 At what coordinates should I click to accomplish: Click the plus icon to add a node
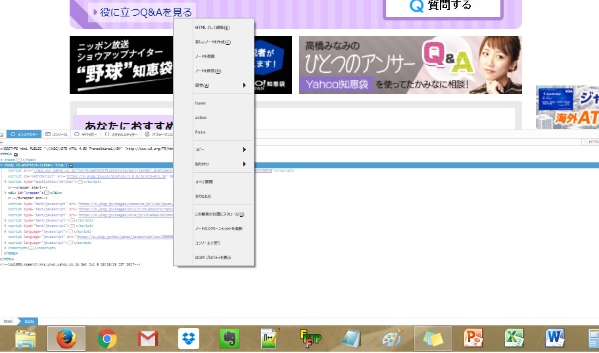tap(1, 142)
